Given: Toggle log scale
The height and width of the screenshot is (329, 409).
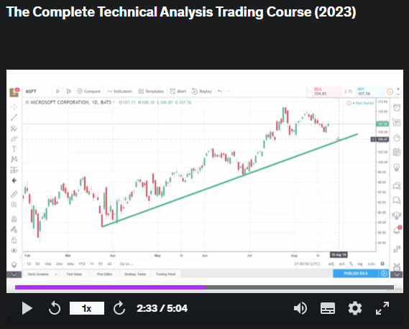Looking at the screenshot, I should click(360, 264).
